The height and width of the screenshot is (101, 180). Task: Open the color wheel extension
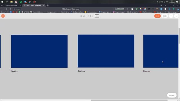(141, 9)
